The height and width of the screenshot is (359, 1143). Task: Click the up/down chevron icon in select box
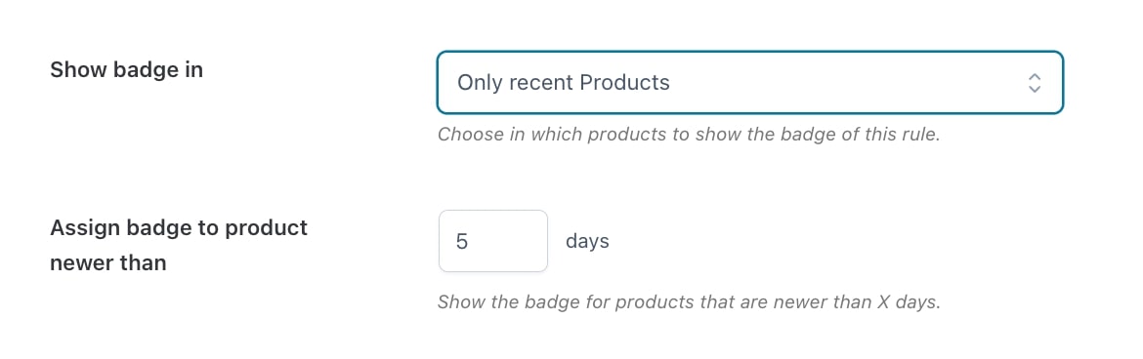point(1034,82)
